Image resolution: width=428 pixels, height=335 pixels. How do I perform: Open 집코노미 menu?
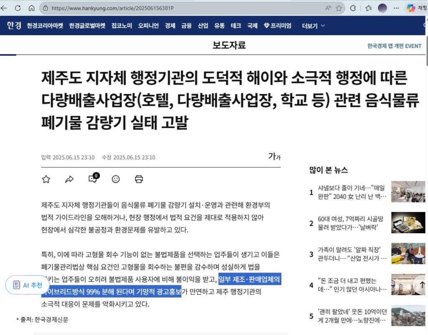[x=122, y=26]
